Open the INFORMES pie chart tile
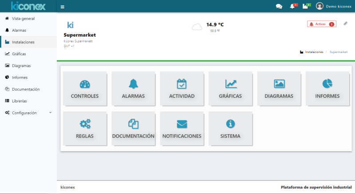This screenshot has width=355, height=194. (327, 88)
